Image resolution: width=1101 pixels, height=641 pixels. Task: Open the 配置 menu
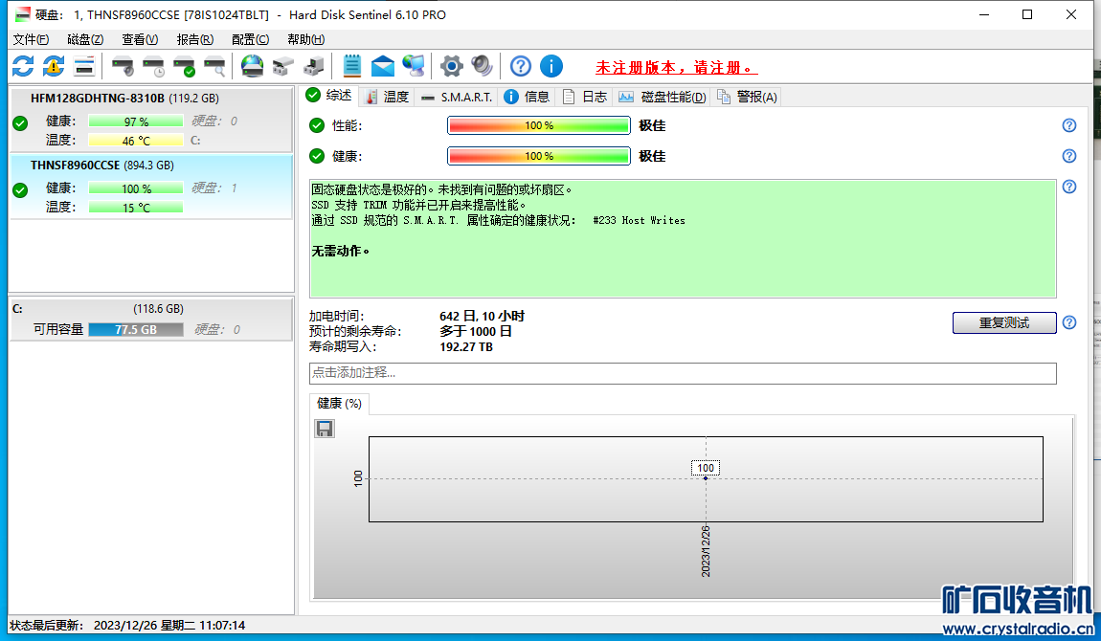250,39
